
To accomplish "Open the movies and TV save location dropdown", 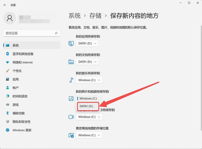I will click(89, 117).
